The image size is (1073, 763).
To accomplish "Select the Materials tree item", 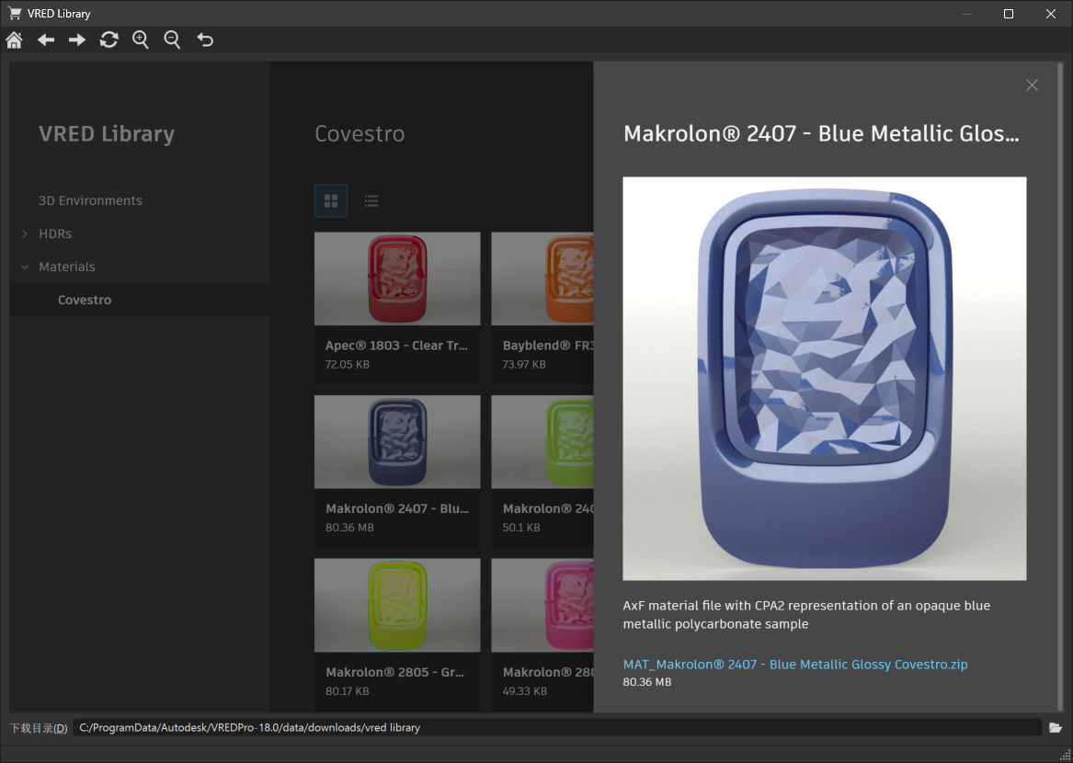I will point(67,267).
